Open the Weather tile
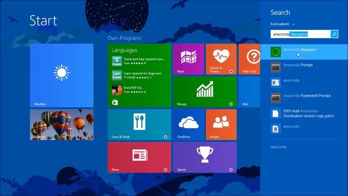The height and width of the screenshot is (196, 348). pos(61,75)
